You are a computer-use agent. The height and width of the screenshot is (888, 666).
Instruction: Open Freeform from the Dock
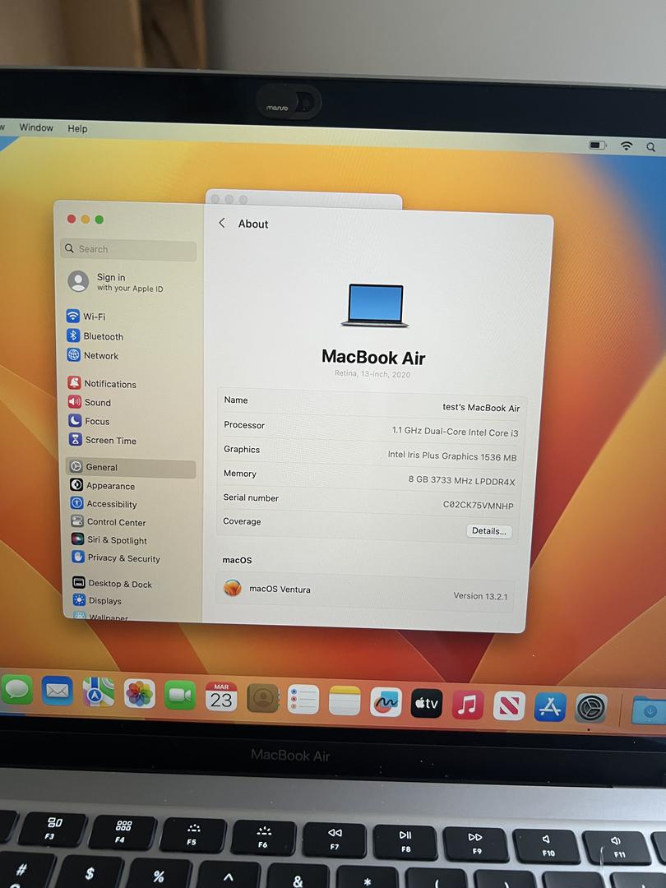pyautogui.click(x=386, y=702)
